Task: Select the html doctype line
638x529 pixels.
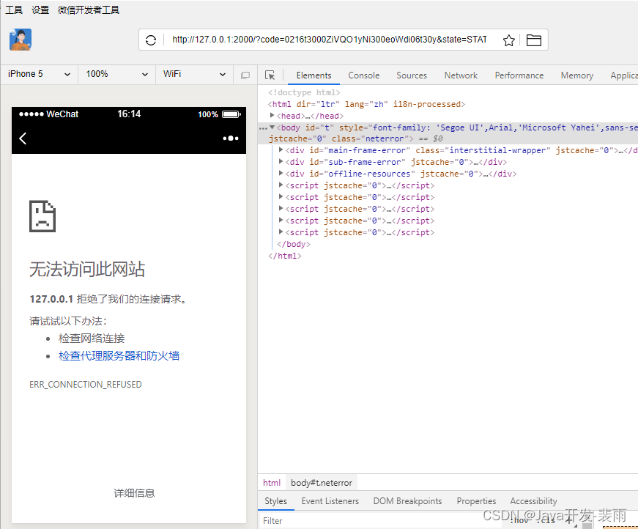Action: tap(304, 92)
